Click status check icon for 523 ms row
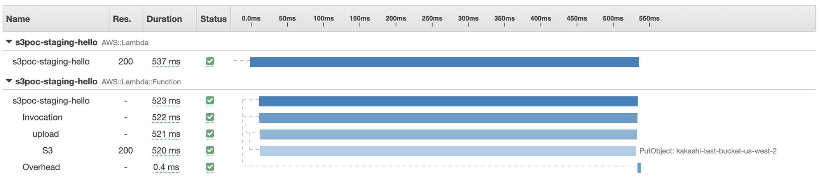The height and width of the screenshot is (178, 821). tap(210, 101)
